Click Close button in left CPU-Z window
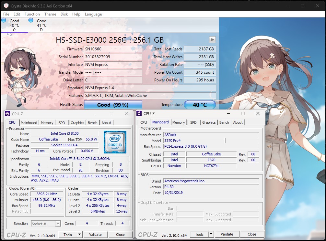The image size is (326, 241). [120, 235]
